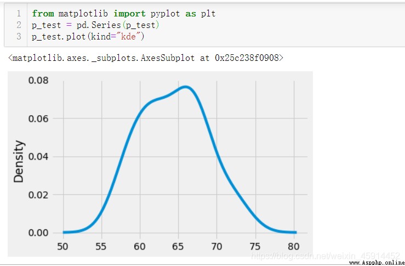The height and width of the screenshot is (266, 405).
Task: Click the AxesSubplot output text line
Action: click(146, 58)
